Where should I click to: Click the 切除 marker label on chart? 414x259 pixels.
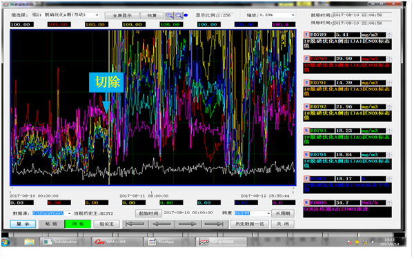(x=106, y=82)
